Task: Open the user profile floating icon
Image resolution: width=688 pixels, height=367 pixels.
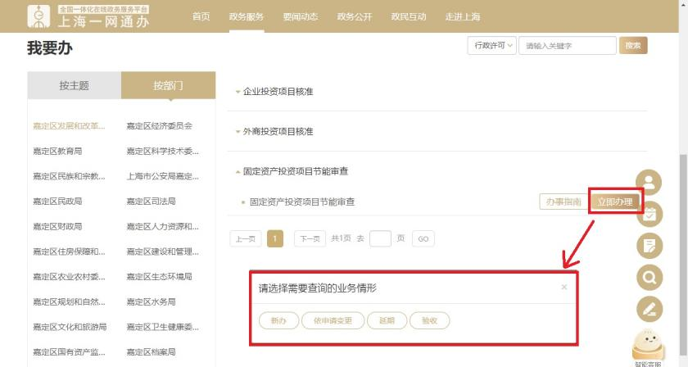Action: coord(650,182)
